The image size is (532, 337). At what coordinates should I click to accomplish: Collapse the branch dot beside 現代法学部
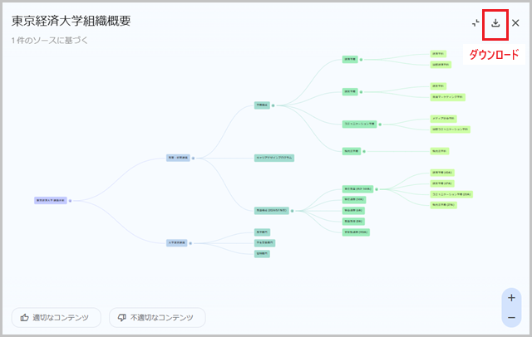364,151
